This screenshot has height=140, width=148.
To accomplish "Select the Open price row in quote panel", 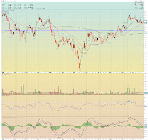I will [6, 4].
